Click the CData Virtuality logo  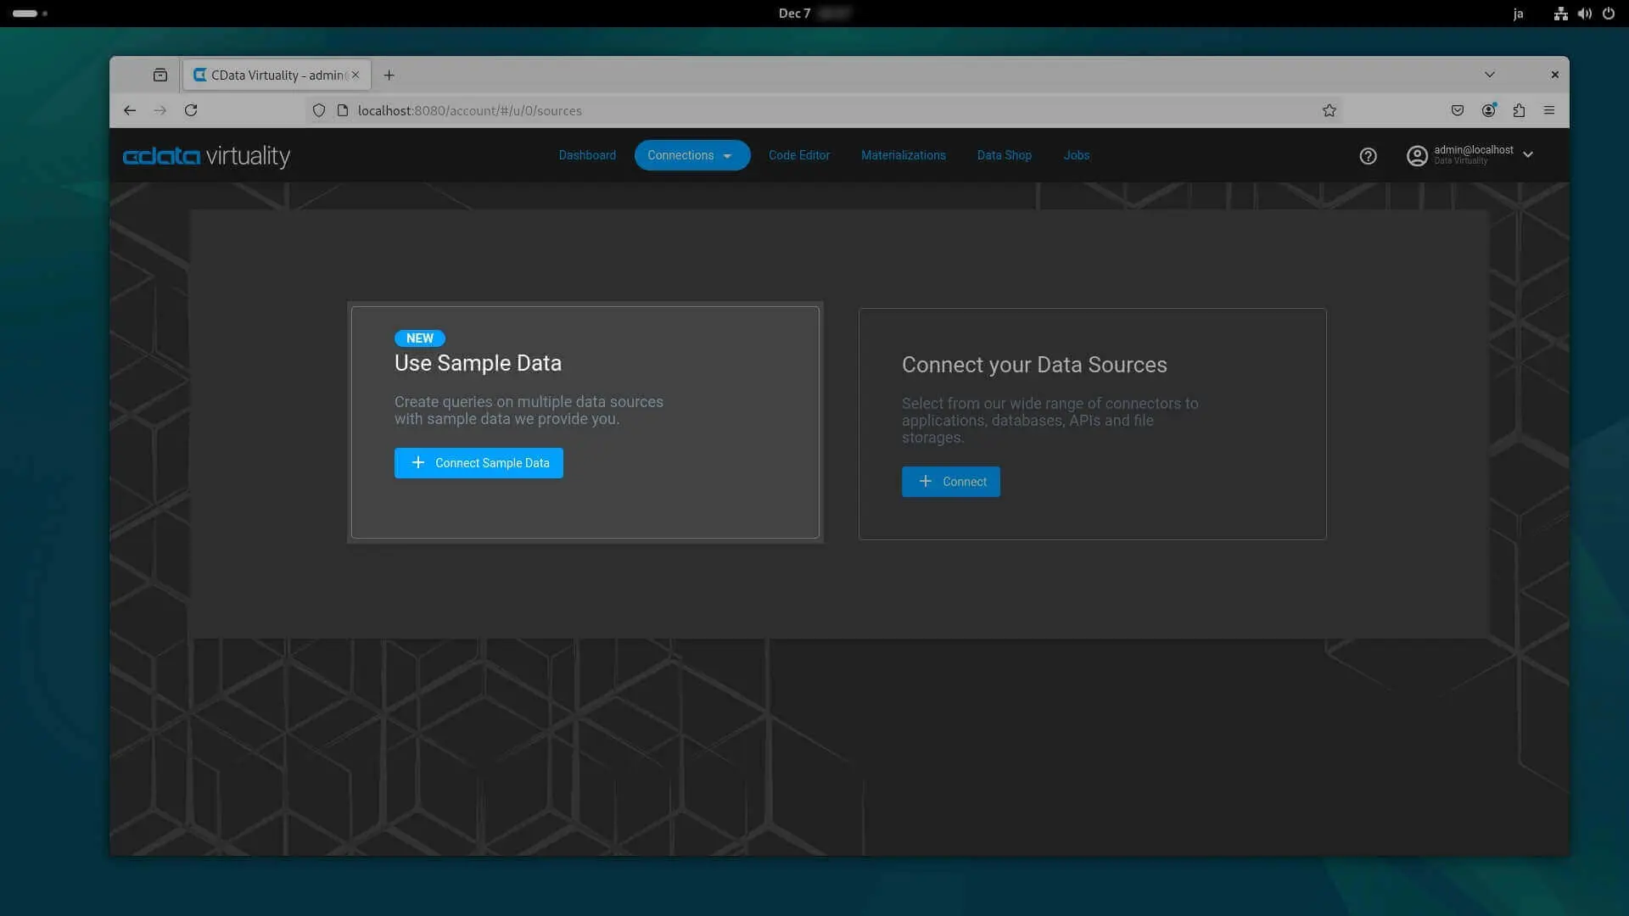pyautogui.click(x=206, y=156)
